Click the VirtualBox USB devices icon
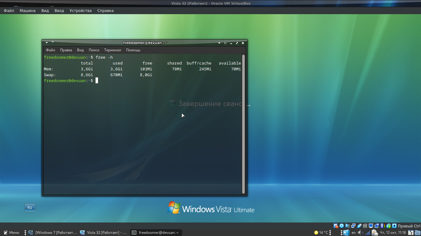The width and height of the screenshot is (421, 236). (x=359, y=226)
